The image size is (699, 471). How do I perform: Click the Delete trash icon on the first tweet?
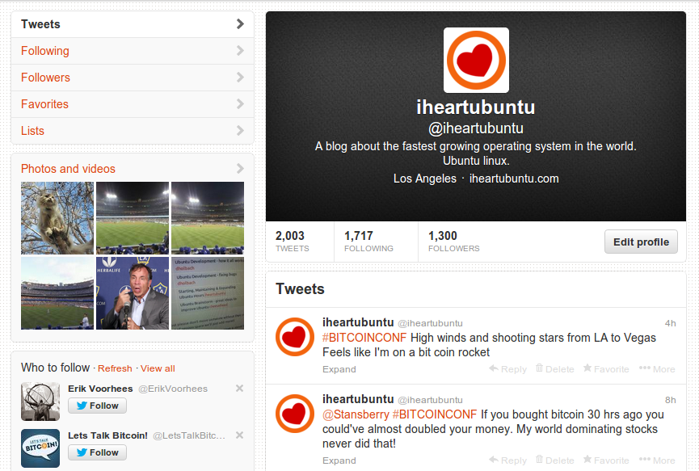point(540,368)
